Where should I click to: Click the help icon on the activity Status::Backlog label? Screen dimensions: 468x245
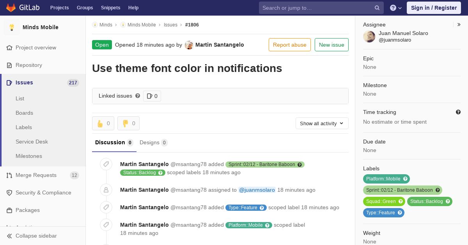coord(160,173)
